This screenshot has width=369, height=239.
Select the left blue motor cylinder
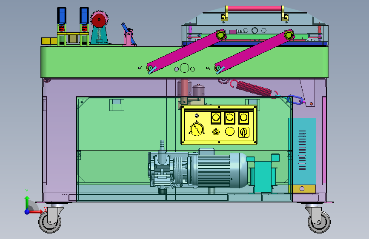pyautogui.click(x=62, y=16)
